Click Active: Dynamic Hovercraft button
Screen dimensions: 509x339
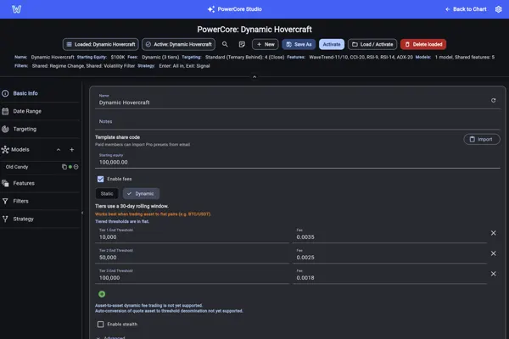(178, 44)
